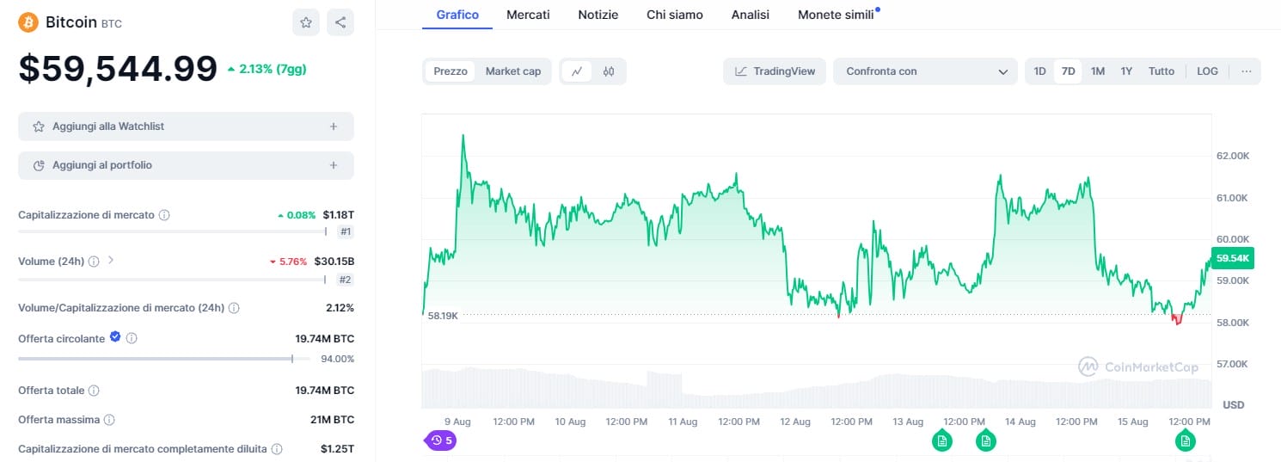Click Aggiungi alla Watchlist button

pos(186,126)
